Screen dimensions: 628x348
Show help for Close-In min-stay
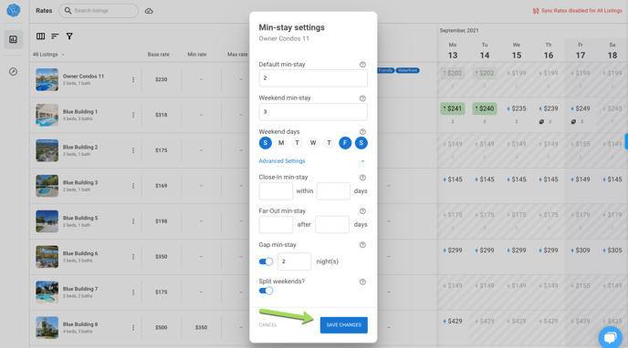[362, 178]
